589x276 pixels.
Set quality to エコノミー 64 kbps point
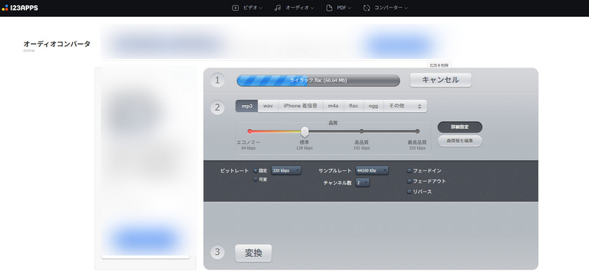tap(250, 131)
